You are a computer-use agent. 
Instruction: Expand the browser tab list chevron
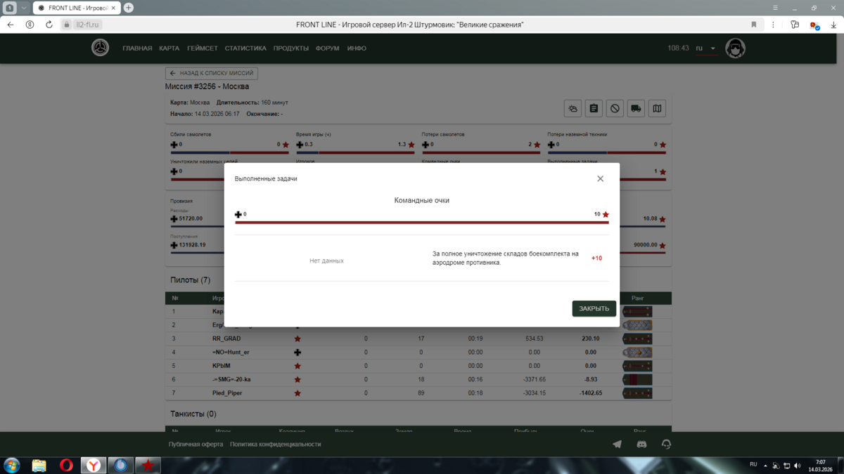pyautogui.click(x=23, y=8)
